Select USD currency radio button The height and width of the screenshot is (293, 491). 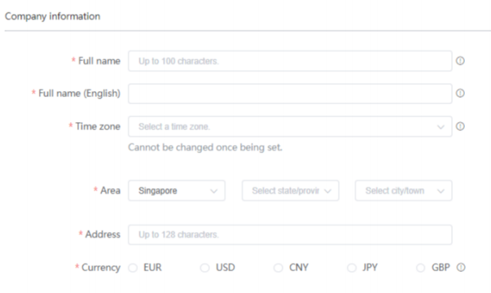click(205, 268)
